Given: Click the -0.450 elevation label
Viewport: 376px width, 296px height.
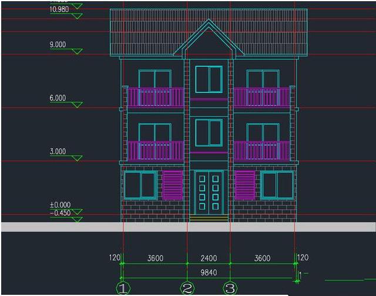Looking at the screenshot, I should [60, 213].
